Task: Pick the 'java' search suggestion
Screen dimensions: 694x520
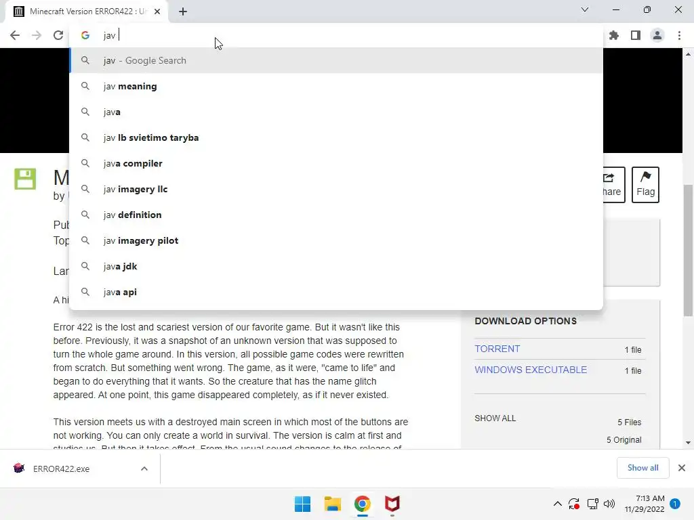Action: click(336, 112)
